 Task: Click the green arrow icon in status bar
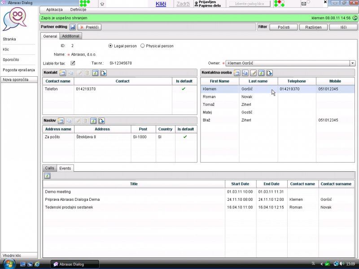click(x=355, y=18)
